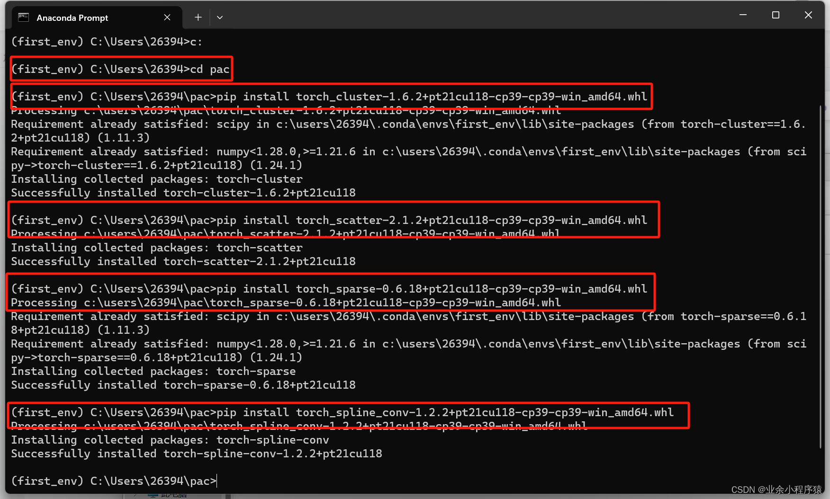Click the Anaconda Prompt tab icon
This screenshot has height=499, width=830.
(23, 17)
